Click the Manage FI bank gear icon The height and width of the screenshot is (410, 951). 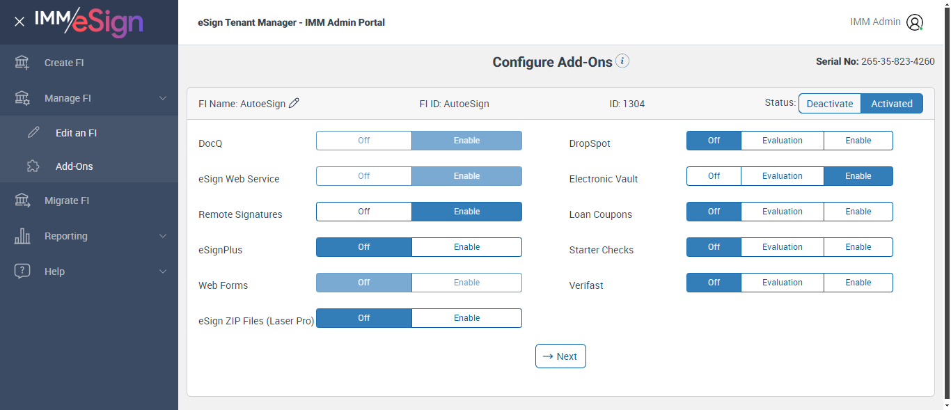(x=22, y=98)
